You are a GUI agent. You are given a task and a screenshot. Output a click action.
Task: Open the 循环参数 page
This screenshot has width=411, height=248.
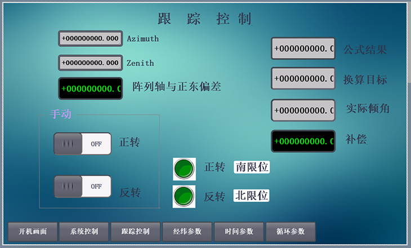click(291, 232)
